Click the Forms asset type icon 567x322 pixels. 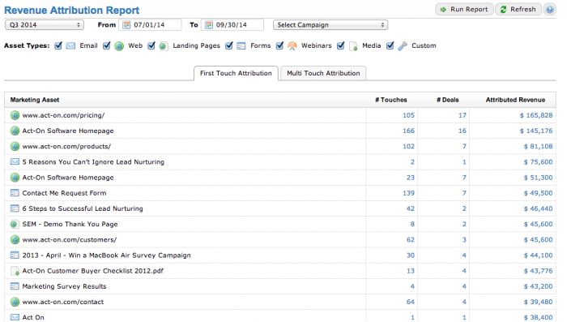[x=241, y=46]
